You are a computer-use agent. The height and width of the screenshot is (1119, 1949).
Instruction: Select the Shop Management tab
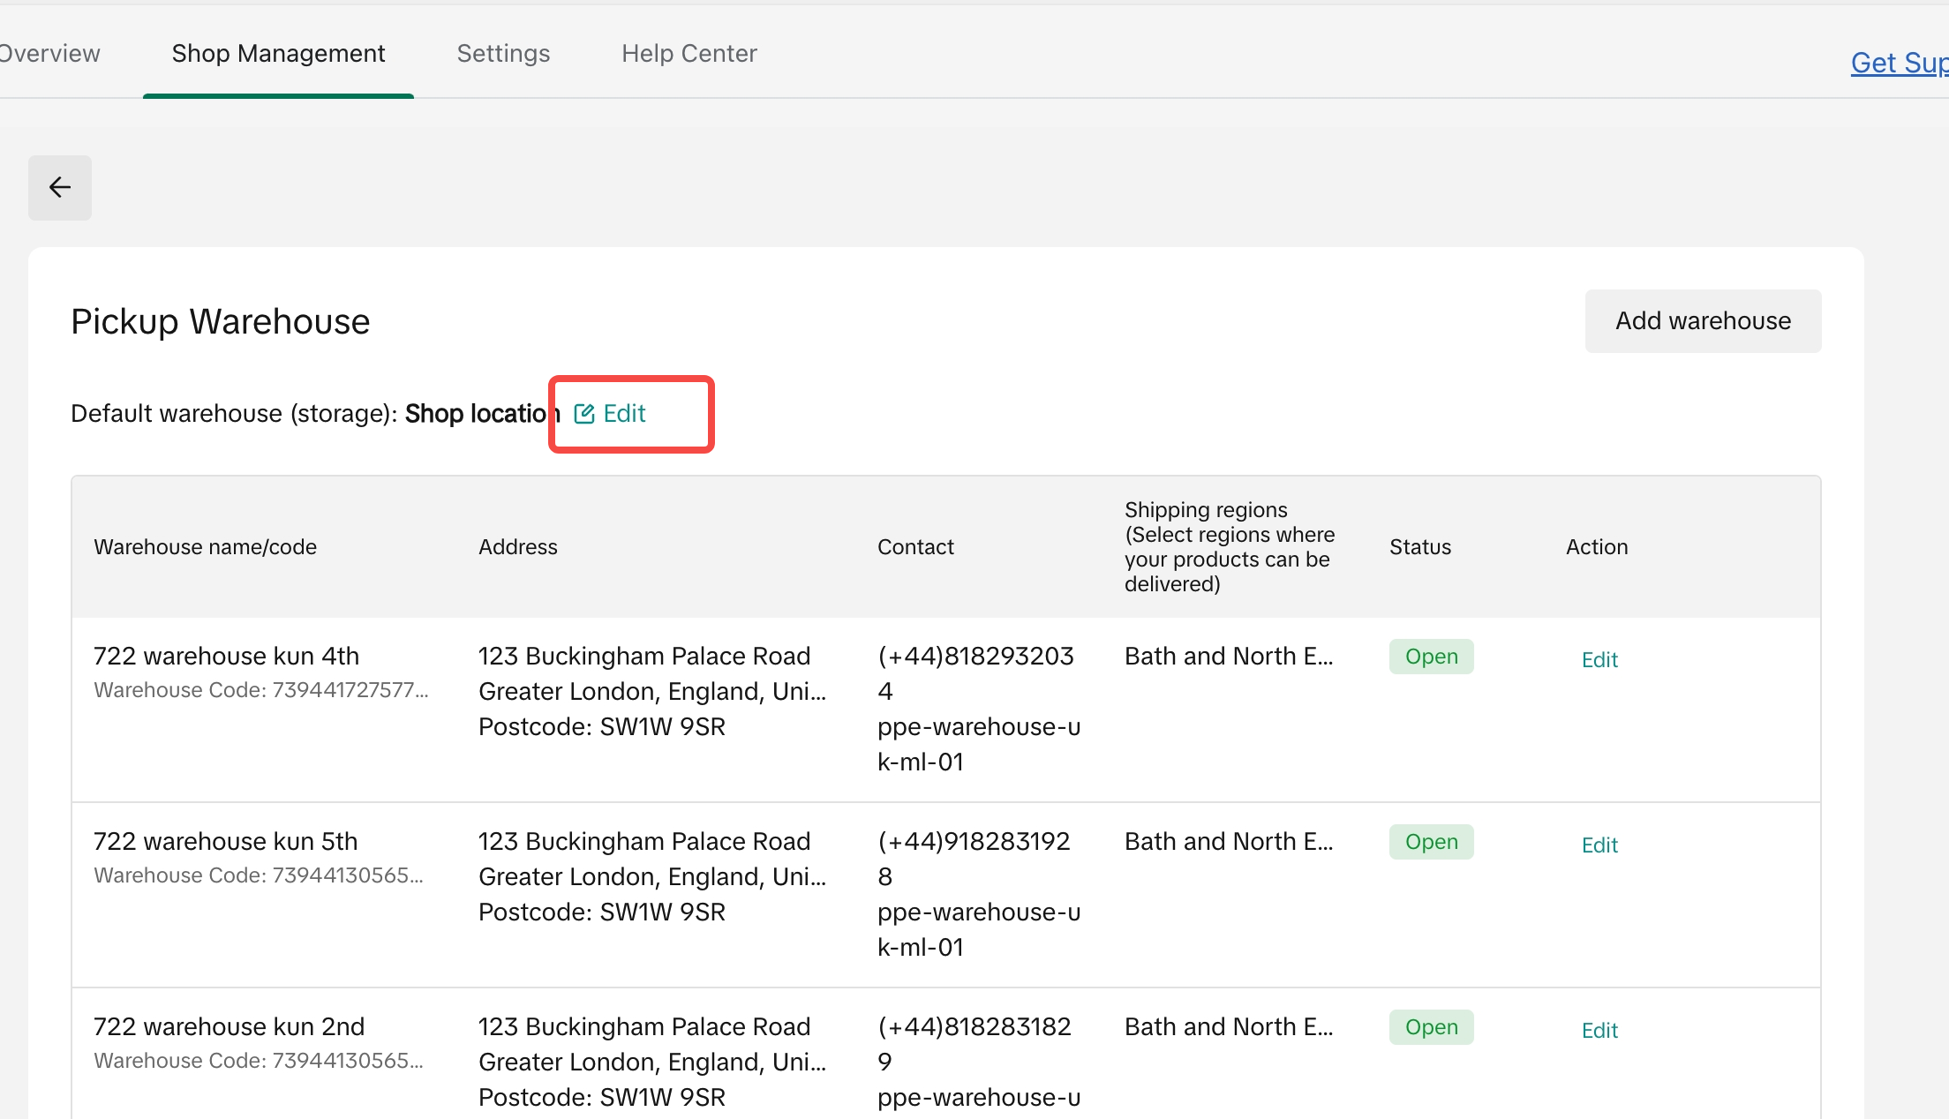tap(278, 54)
